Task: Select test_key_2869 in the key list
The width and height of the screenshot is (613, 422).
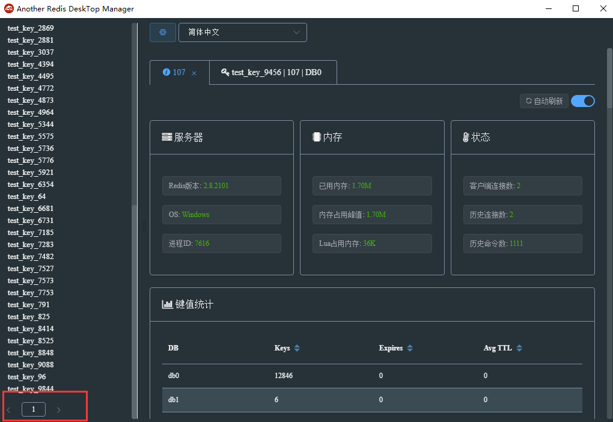Action: (x=31, y=28)
